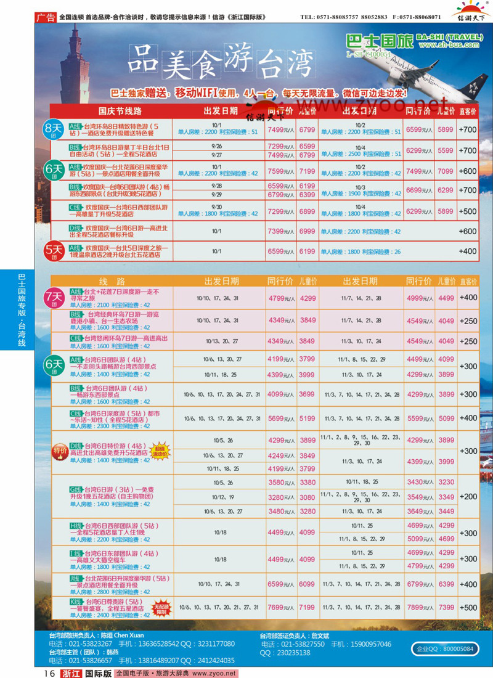Click the 企业QQ：800005084 button
Screen dimensions: 493x678
click(445, 648)
